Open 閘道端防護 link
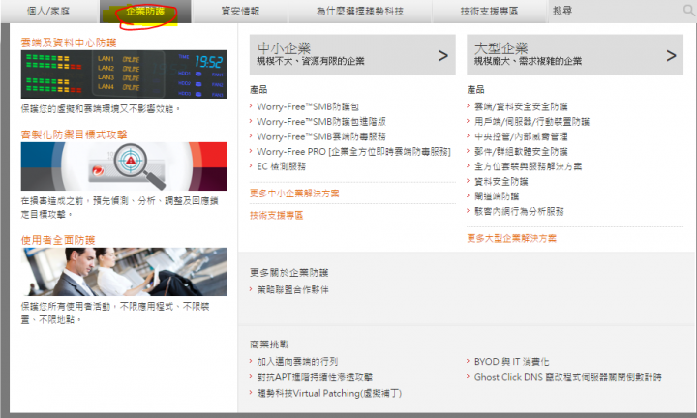This screenshot has height=418, width=697. click(x=497, y=195)
